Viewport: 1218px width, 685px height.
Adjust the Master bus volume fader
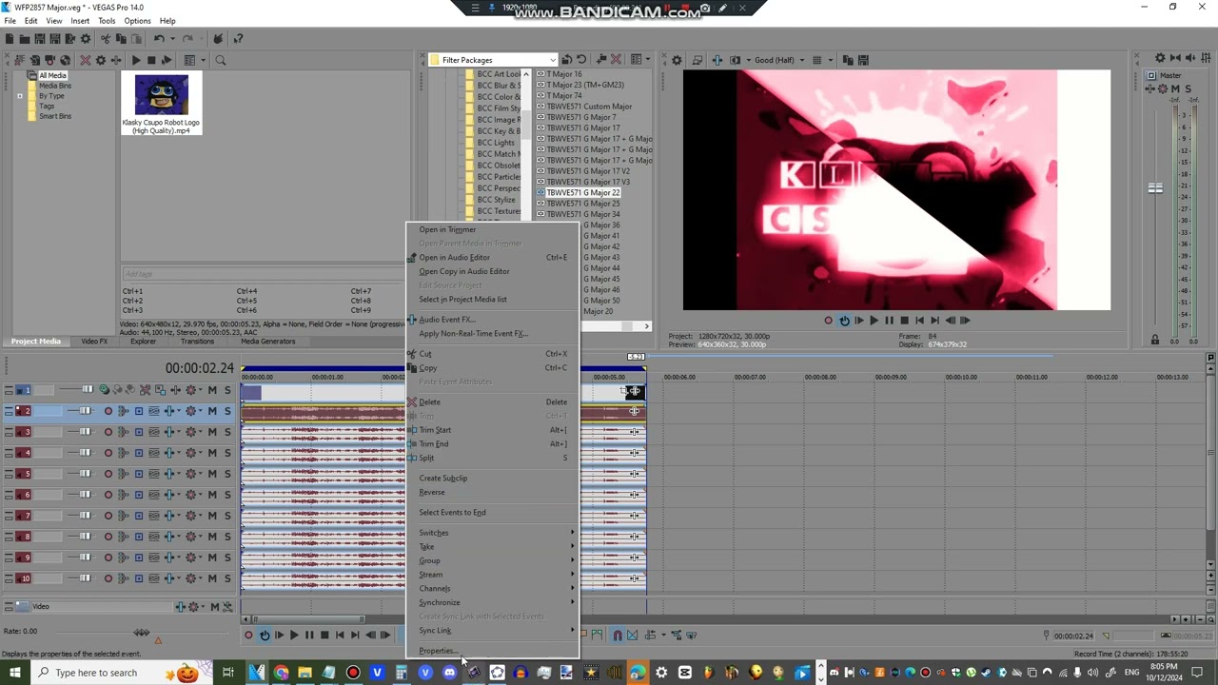(1154, 188)
